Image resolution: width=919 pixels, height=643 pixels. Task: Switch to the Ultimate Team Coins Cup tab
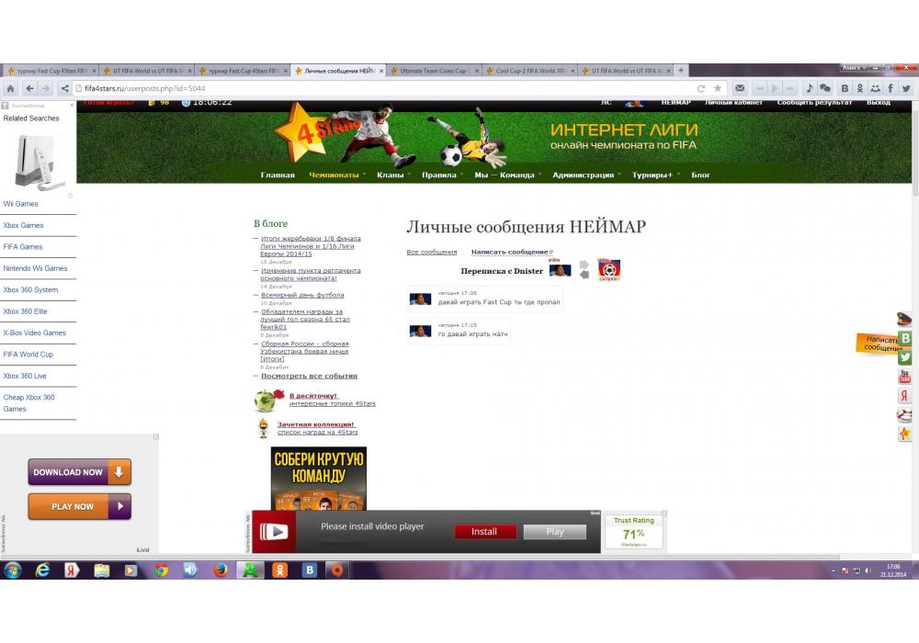[x=434, y=71]
